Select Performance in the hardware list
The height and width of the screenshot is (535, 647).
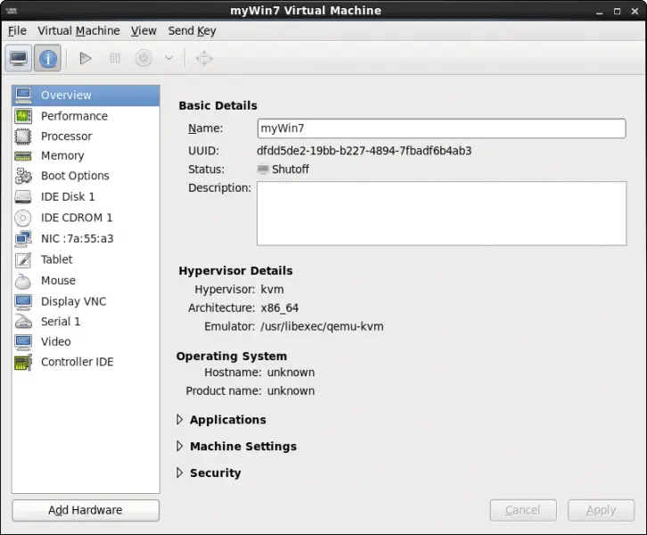(x=74, y=116)
